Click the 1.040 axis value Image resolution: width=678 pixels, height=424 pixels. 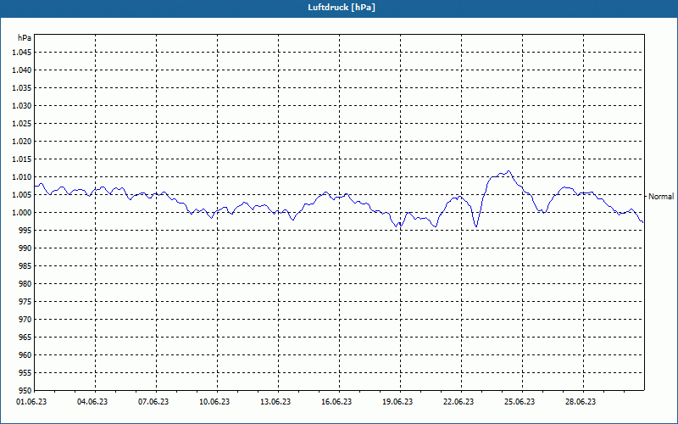21,70
